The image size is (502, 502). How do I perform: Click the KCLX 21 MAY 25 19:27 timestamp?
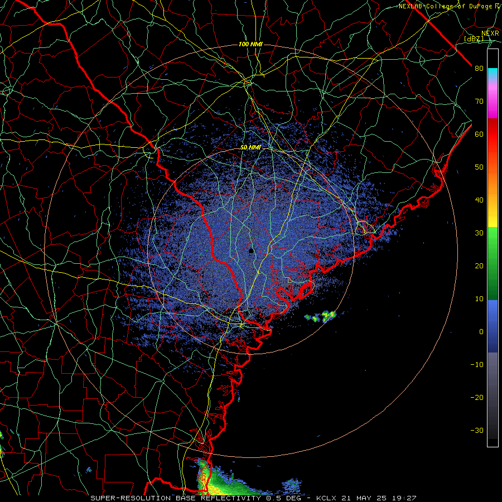(365, 498)
